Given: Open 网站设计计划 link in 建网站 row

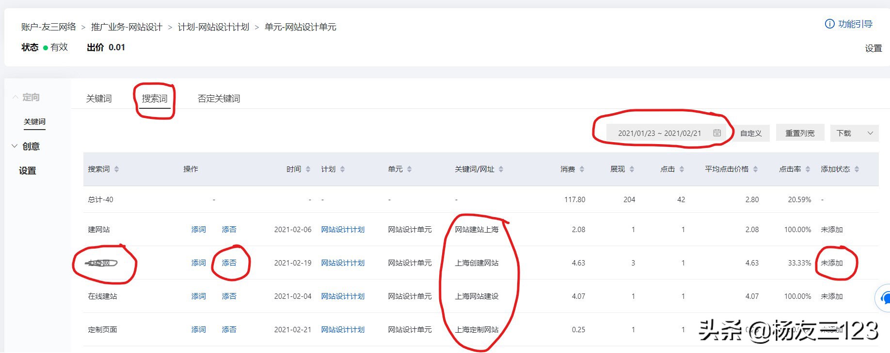Looking at the screenshot, I should [x=343, y=230].
